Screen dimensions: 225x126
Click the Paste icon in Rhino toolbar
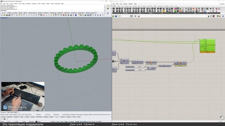(19, 15)
